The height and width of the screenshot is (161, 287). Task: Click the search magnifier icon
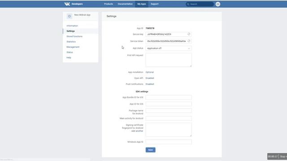(x=188, y=4)
